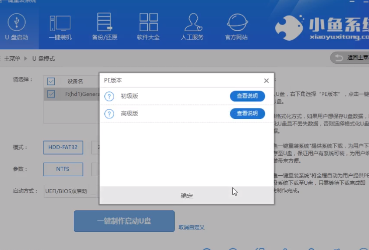Toggle the 设备名 header checkbox
The width and height of the screenshot is (369, 250).
tap(51, 81)
